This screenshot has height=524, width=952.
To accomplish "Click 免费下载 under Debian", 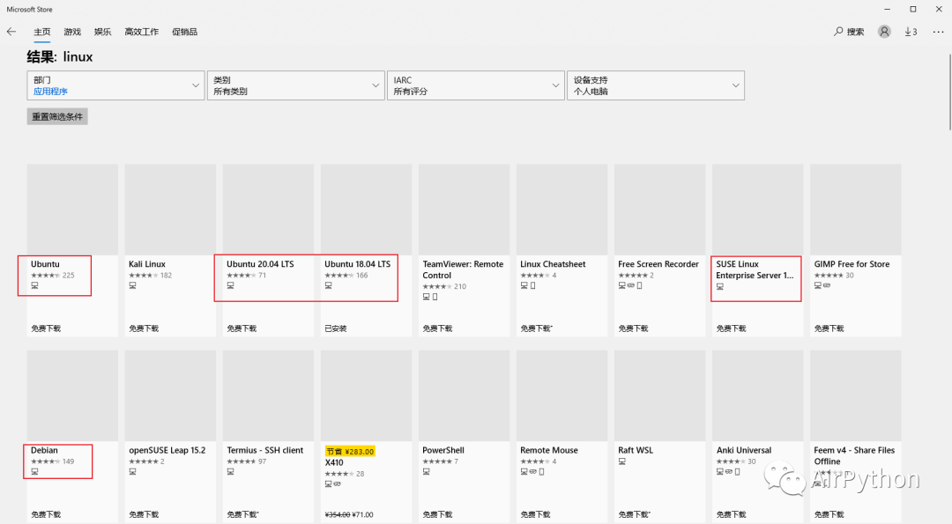I will coord(46,514).
